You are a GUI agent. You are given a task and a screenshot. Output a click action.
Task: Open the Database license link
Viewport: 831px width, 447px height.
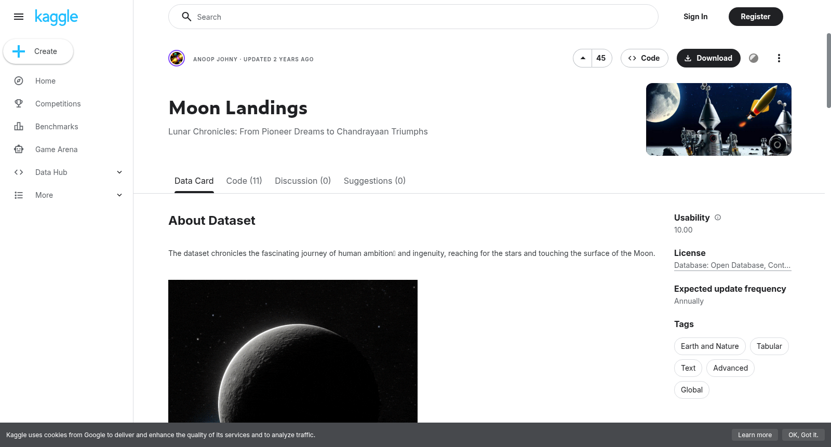click(x=732, y=265)
